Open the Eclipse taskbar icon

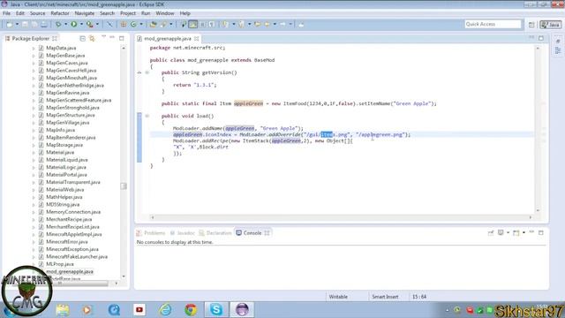tap(242, 310)
